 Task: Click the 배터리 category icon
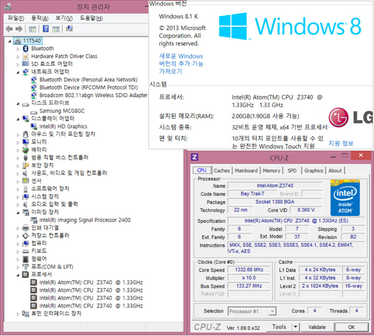click(x=26, y=149)
